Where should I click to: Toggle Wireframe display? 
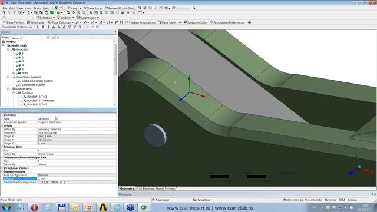tap(35, 22)
